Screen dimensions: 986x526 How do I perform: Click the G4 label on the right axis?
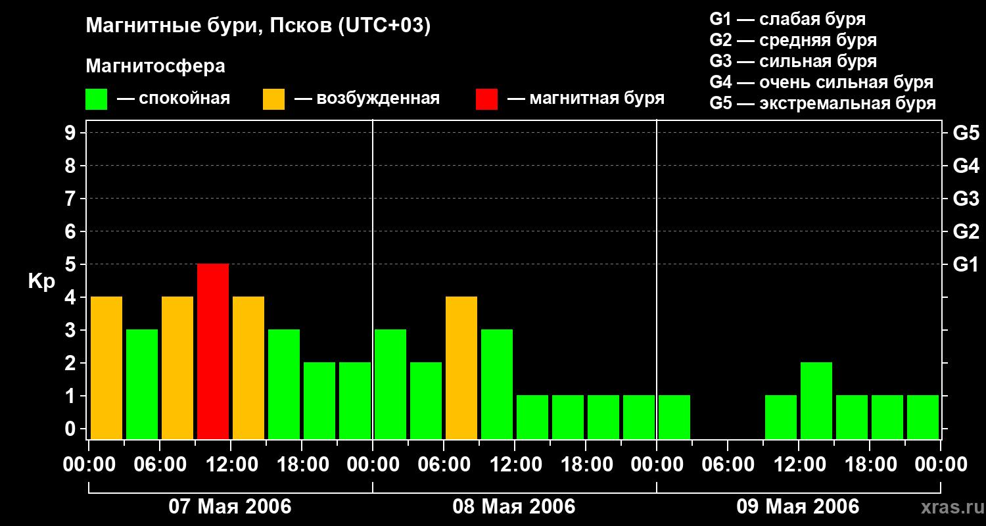click(x=966, y=166)
